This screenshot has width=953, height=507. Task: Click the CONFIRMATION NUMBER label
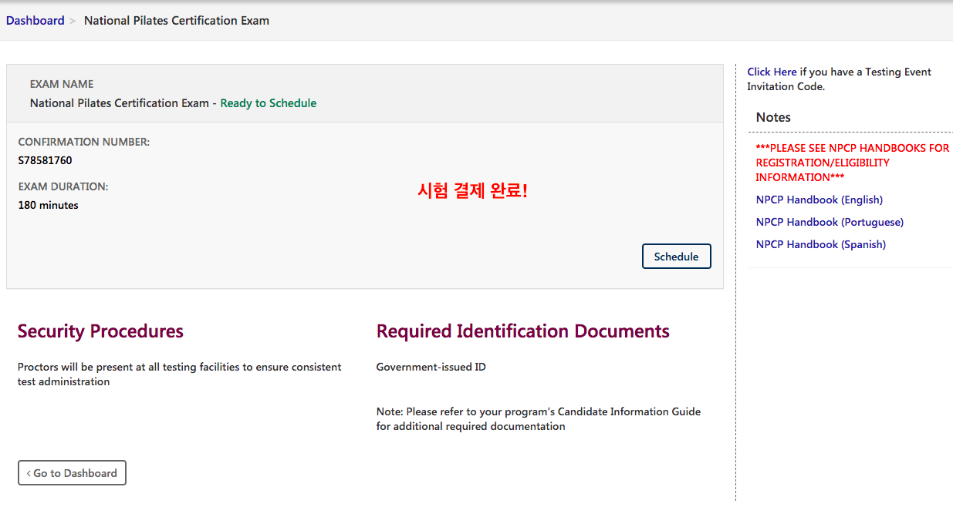click(x=84, y=142)
